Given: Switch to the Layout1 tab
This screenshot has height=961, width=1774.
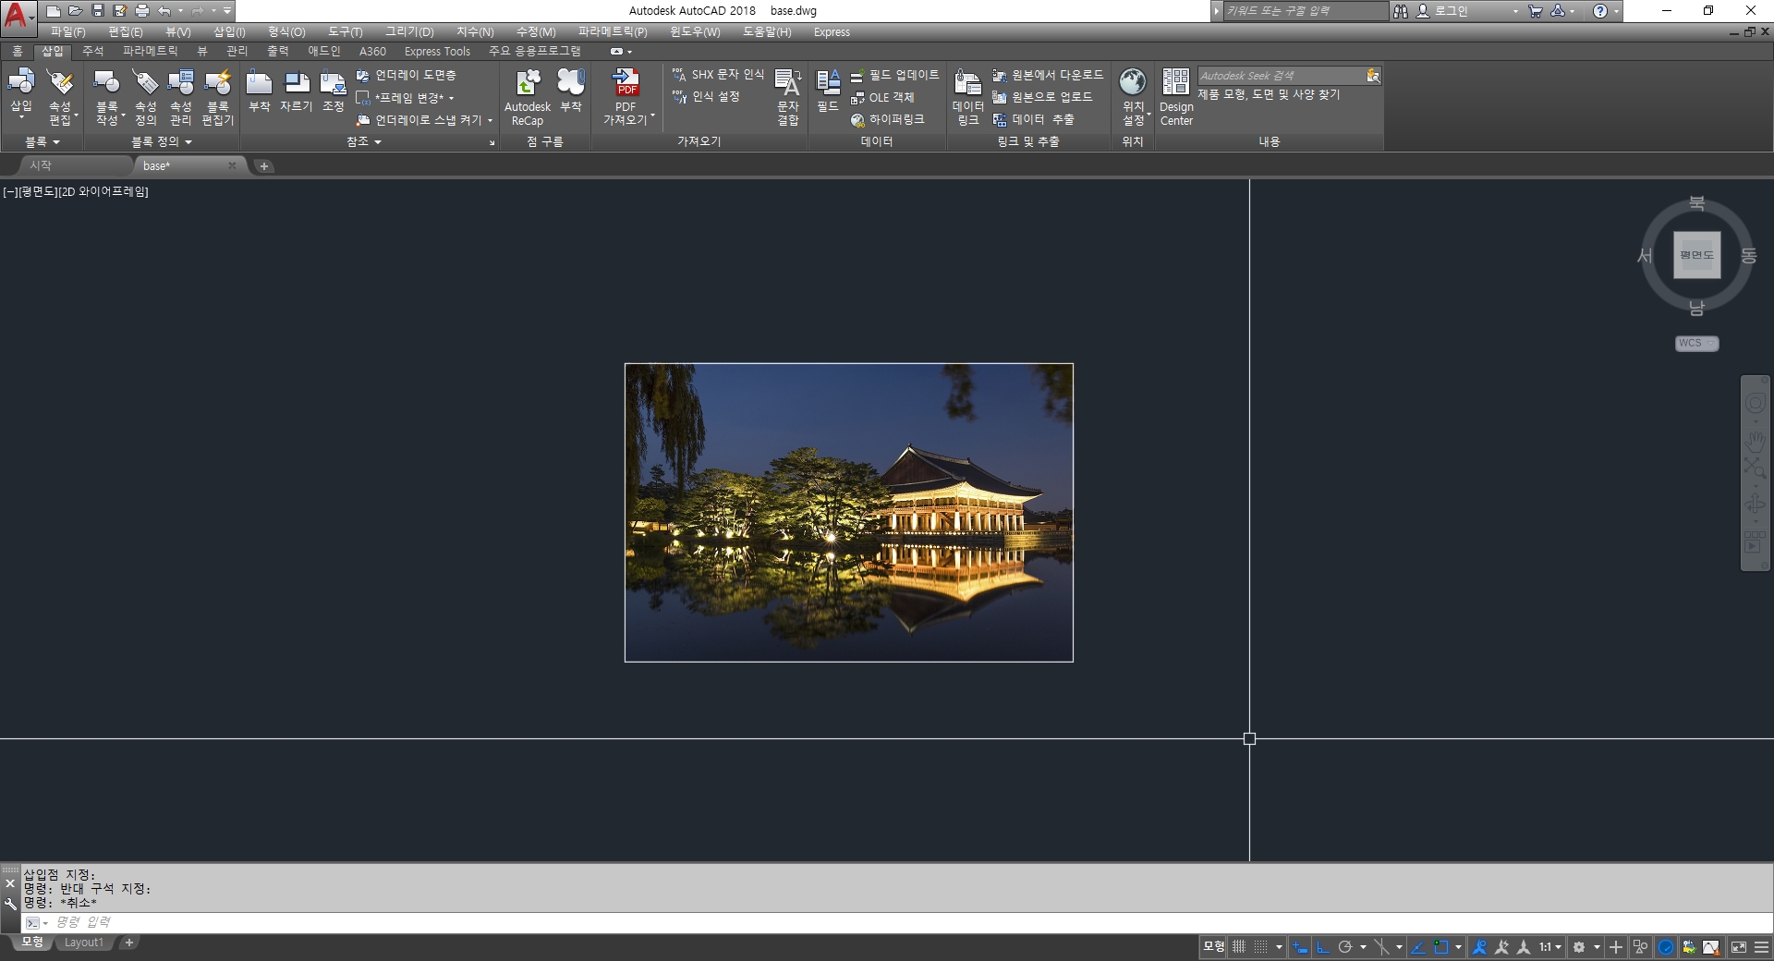Looking at the screenshot, I should pos(84,943).
